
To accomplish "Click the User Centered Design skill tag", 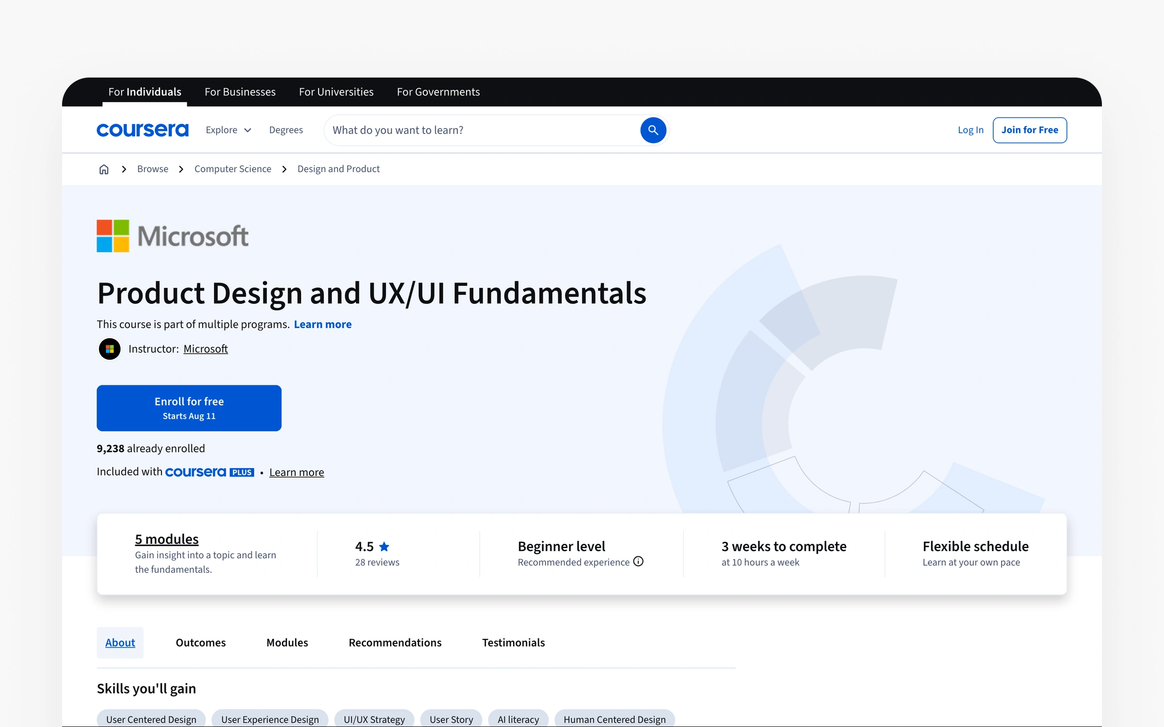I will tap(151, 719).
